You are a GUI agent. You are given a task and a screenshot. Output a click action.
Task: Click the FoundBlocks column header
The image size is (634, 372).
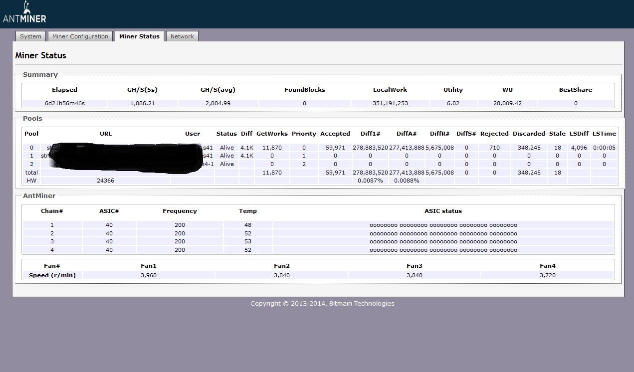[304, 90]
